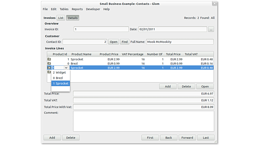Choose '2 Widget' from the dropdown list
259x145 pixels.
tap(61, 73)
